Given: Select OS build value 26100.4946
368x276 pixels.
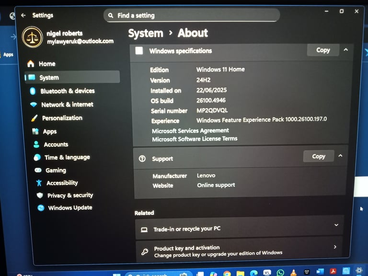Looking at the screenshot, I should pyautogui.click(x=211, y=101).
